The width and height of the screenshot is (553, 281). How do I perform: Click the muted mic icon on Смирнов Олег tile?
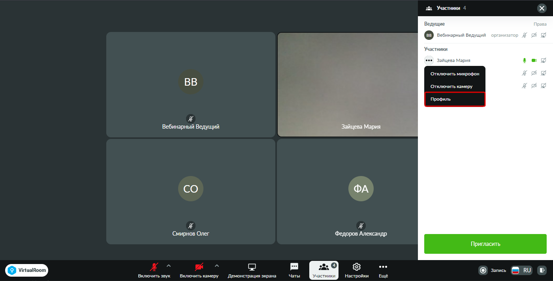[x=191, y=226]
